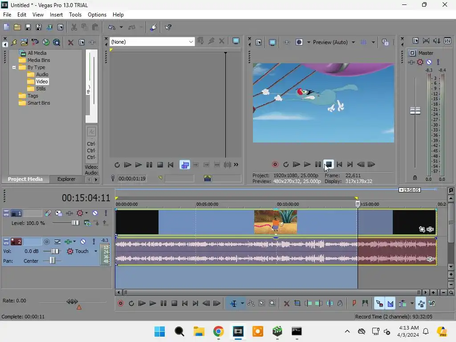Save the project with the floppy disk icon

click(x=28, y=27)
